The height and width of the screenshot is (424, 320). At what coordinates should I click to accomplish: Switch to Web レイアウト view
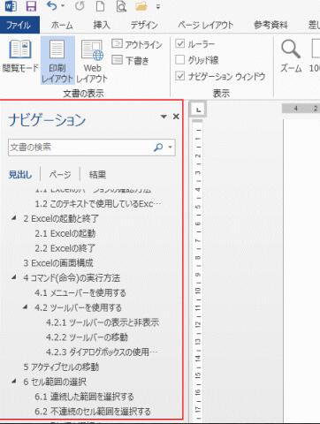(92, 61)
